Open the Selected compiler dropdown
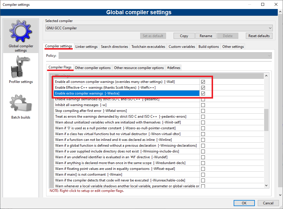Screen dimensions: 283x209 (159, 28)
